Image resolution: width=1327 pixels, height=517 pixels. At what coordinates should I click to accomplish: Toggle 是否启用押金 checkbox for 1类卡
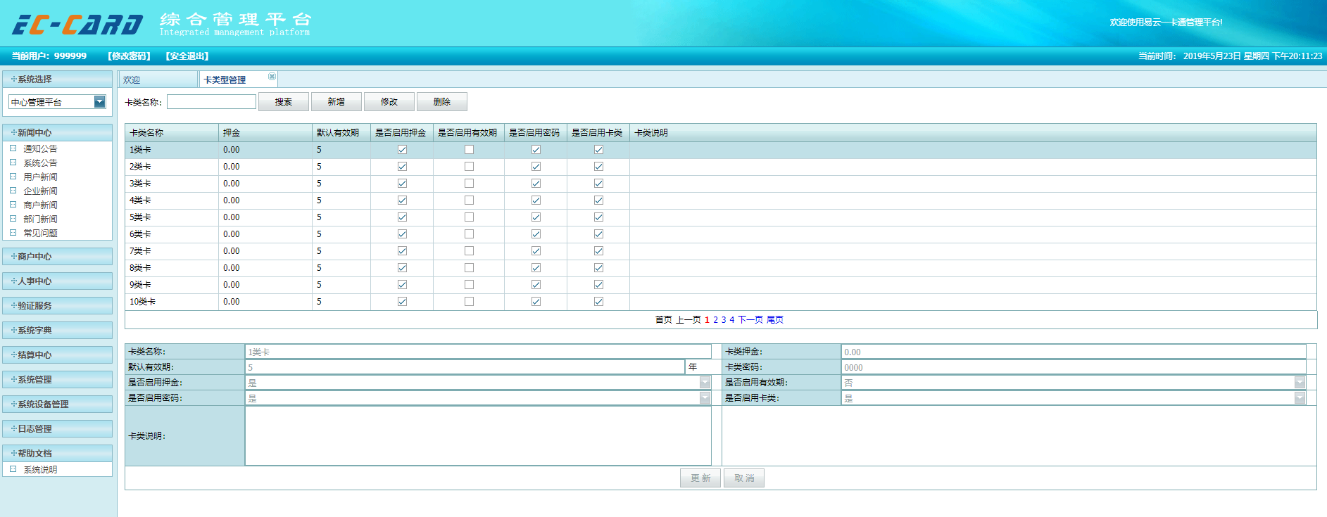pos(402,150)
